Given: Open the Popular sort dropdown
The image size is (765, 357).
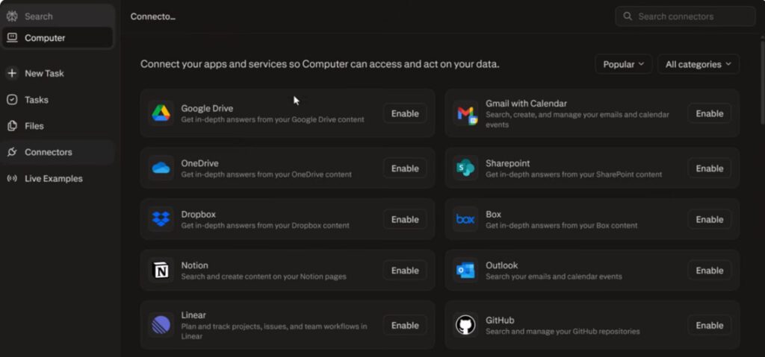Looking at the screenshot, I should coord(623,64).
